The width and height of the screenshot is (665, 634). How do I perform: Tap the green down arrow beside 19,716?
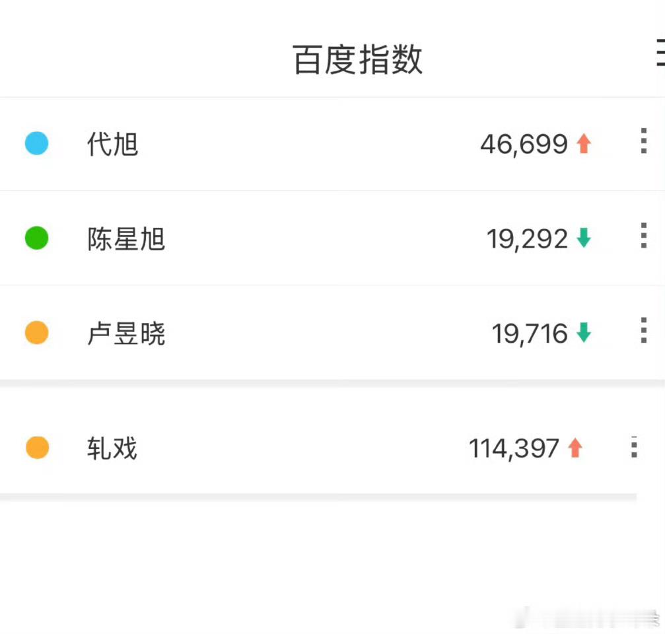click(x=584, y=332)
